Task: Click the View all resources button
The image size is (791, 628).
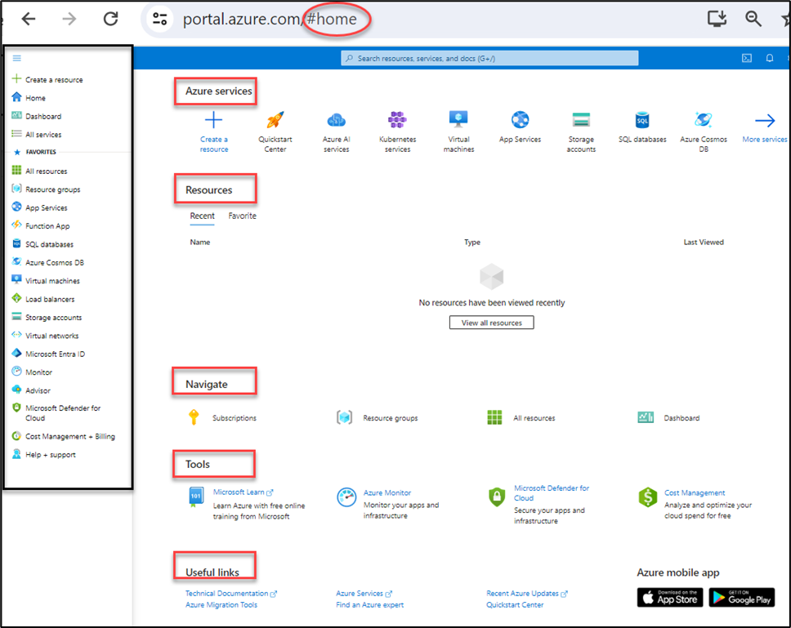Action: pos(491,322)
